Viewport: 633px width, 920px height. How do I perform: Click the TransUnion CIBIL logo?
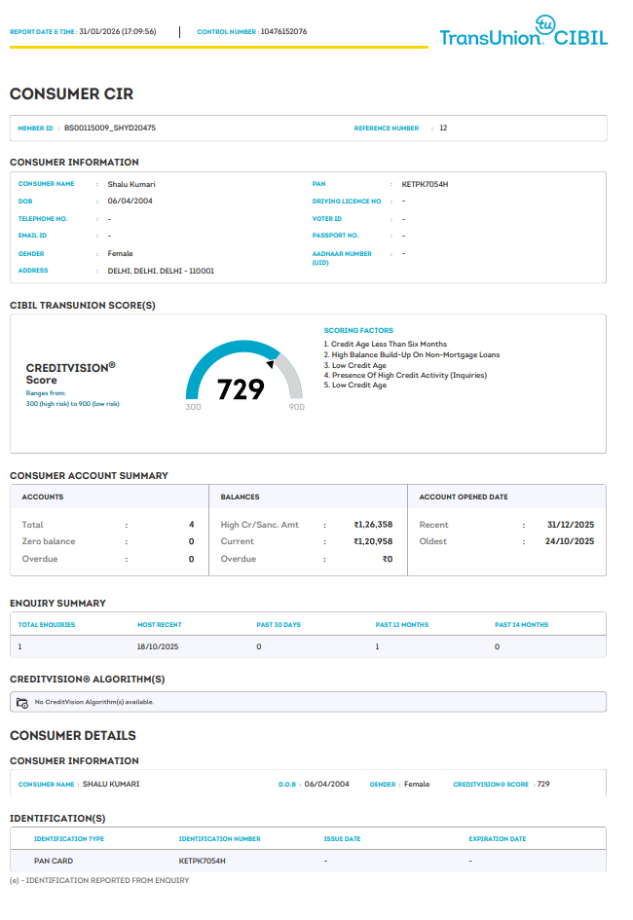coord(523,32)
